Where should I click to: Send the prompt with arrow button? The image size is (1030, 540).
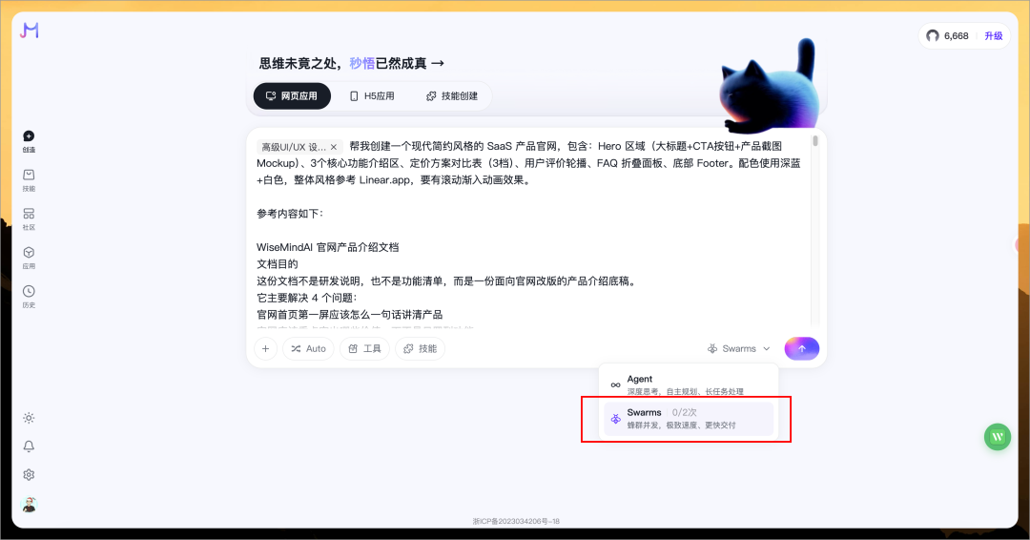(801, 348)
